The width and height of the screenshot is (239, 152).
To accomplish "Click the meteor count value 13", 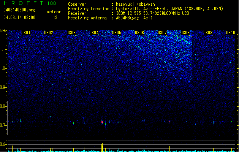I will point(55,17).
